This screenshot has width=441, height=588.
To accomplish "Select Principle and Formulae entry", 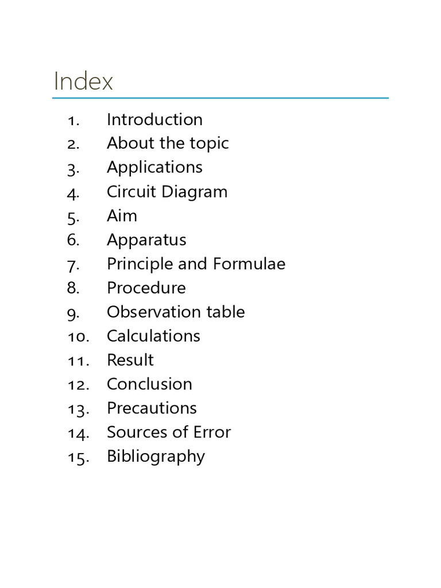I will [196, 264].
